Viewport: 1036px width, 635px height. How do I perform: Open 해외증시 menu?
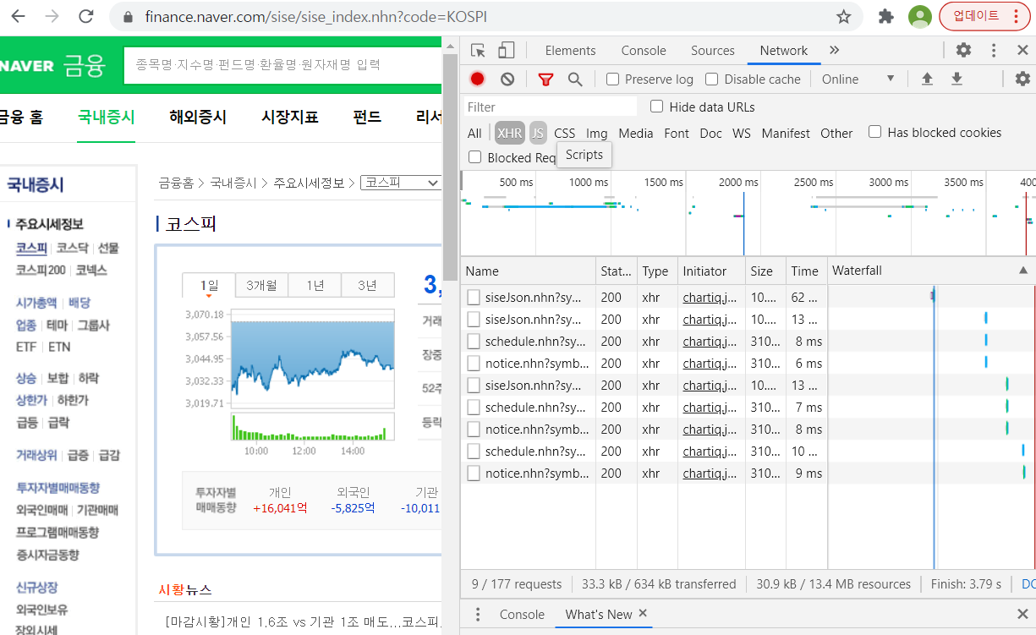pos(198,118)
